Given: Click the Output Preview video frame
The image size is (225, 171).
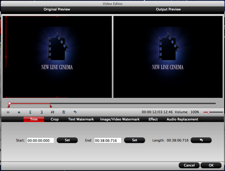Looking at the screenshot, I should point(168,57).
